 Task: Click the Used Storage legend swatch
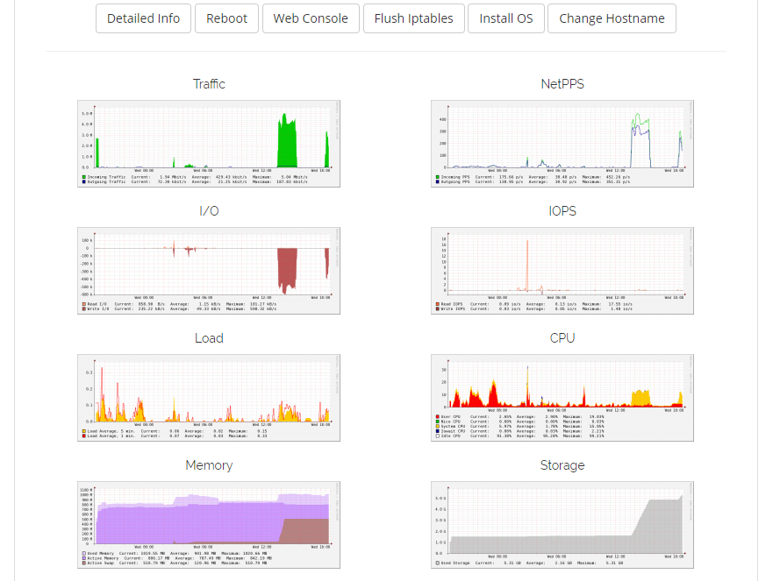pos(438,563)
